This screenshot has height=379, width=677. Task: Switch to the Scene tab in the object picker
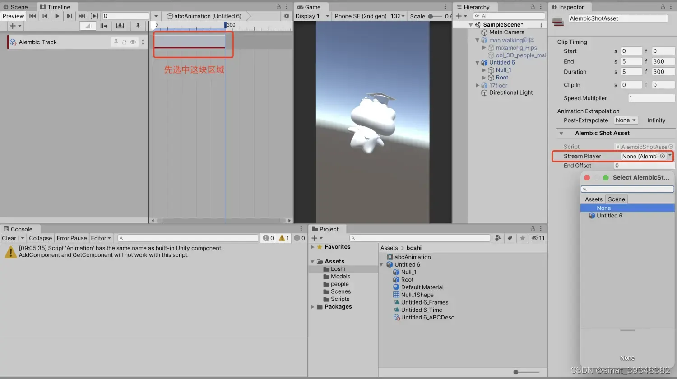[x=616, y=199]
